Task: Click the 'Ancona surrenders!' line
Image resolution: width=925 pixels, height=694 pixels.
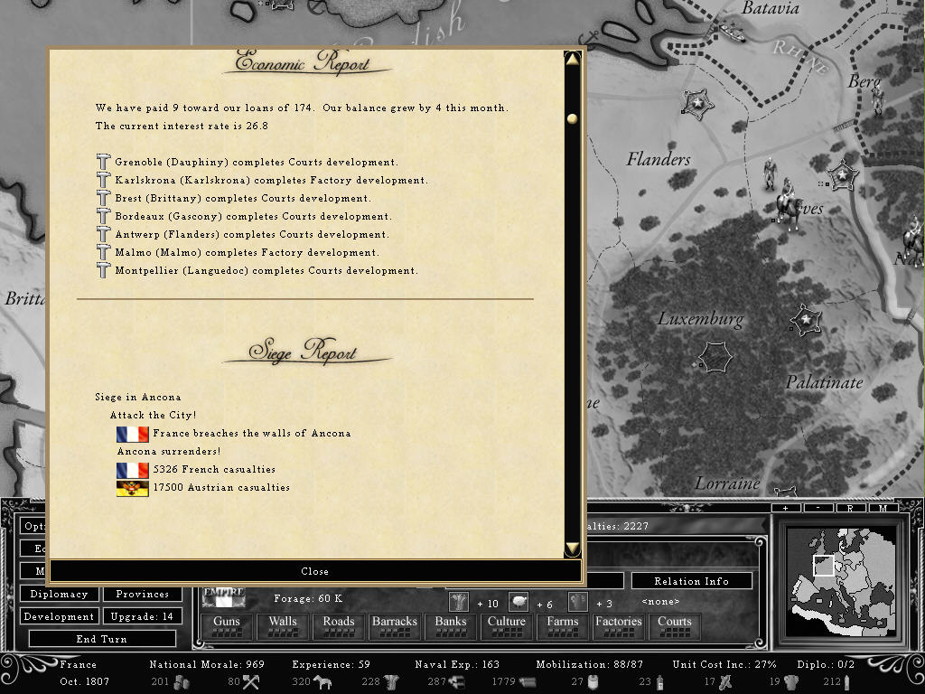Action: pos(169,452)
